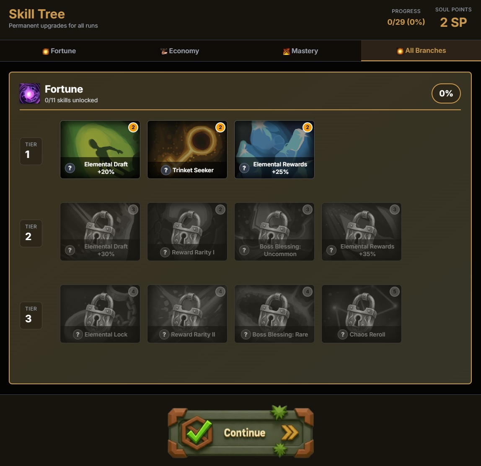Show info for Elemental Rewards +25%
This screenshot has height=466, width=481.
[x=244, y=168]
